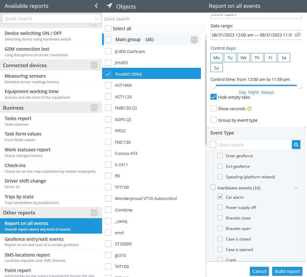The height and width of the screenshot is (277, 307).
Task: Enable Group by event type checkbox
Action: (x=213, y=120)
